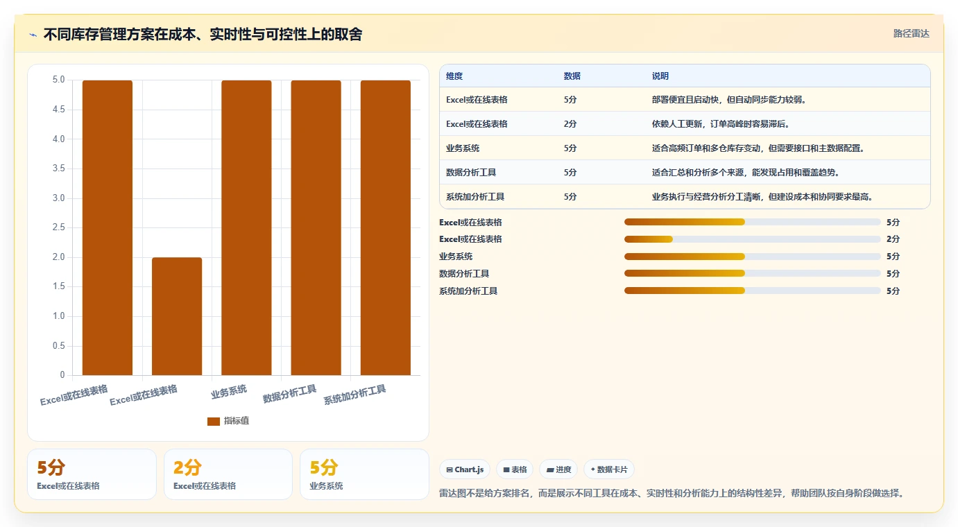Select the 进度 chip
The width and height of the screenshot is (958, 527).
[x=558, y=469]
